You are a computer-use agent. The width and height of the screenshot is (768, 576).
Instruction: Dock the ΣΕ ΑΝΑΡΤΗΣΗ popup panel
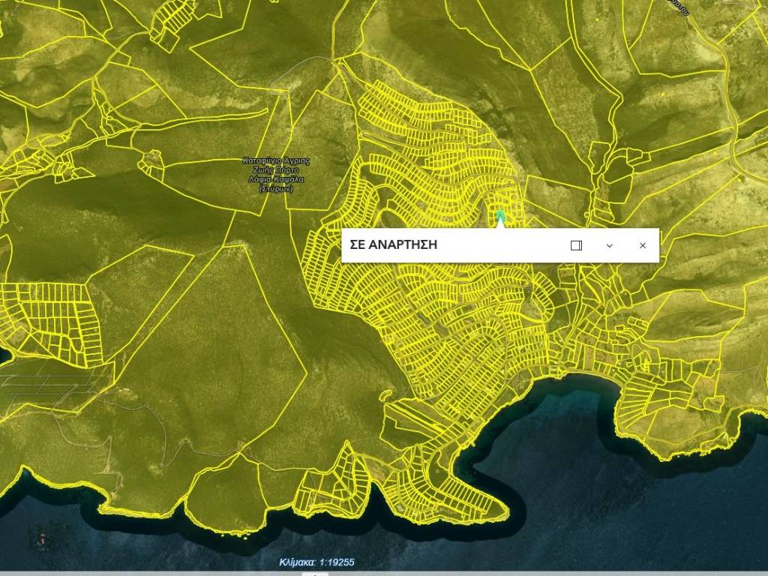(576, 245)
